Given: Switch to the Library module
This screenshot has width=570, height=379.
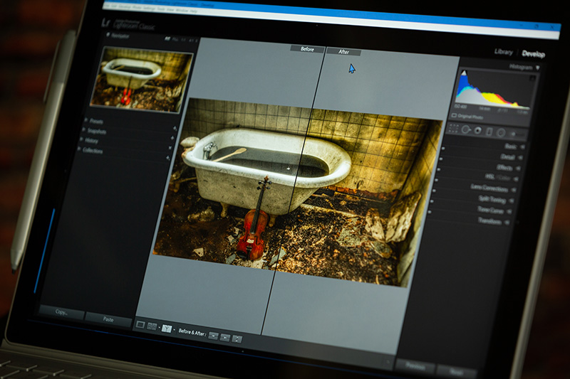Looking at the screenshot, I should pyautogui.click(x=503, y=52).
